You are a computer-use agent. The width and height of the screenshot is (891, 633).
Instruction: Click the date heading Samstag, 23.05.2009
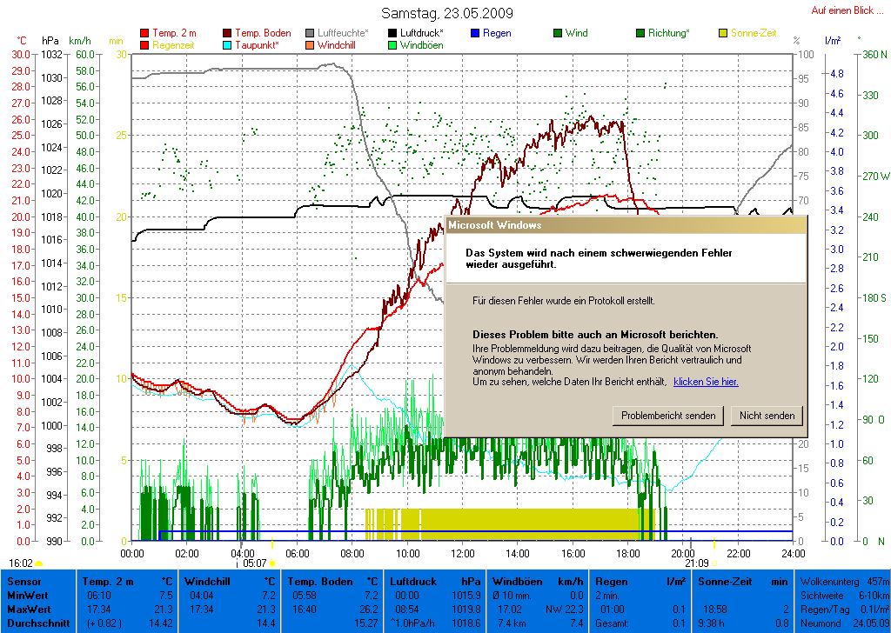446,13
